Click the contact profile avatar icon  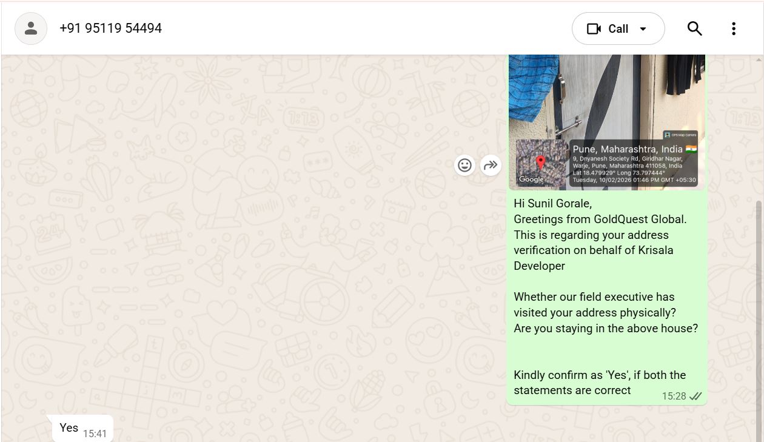(31, 28)
